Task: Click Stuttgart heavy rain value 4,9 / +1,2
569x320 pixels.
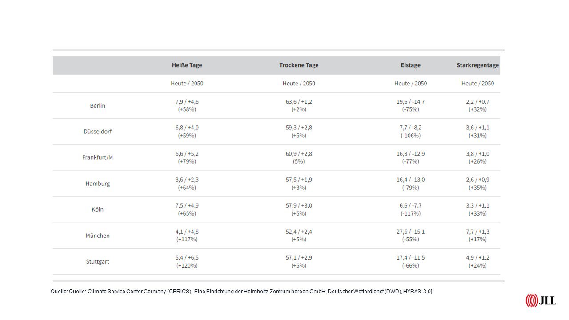Action: (478, 257)
